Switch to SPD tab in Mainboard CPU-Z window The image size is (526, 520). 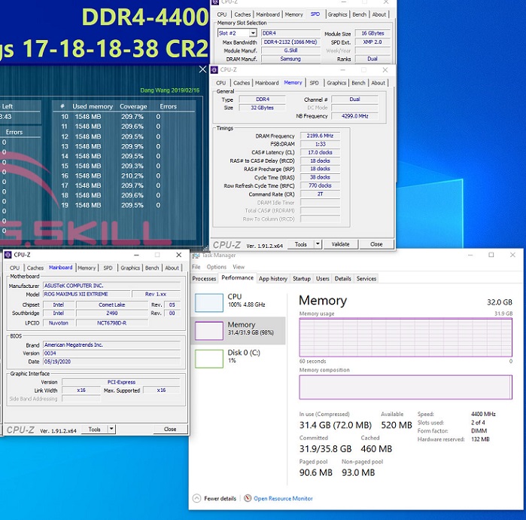pyautogui.click(x=108, y=268)
